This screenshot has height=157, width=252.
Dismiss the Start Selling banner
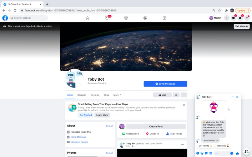tap(184, 105)
